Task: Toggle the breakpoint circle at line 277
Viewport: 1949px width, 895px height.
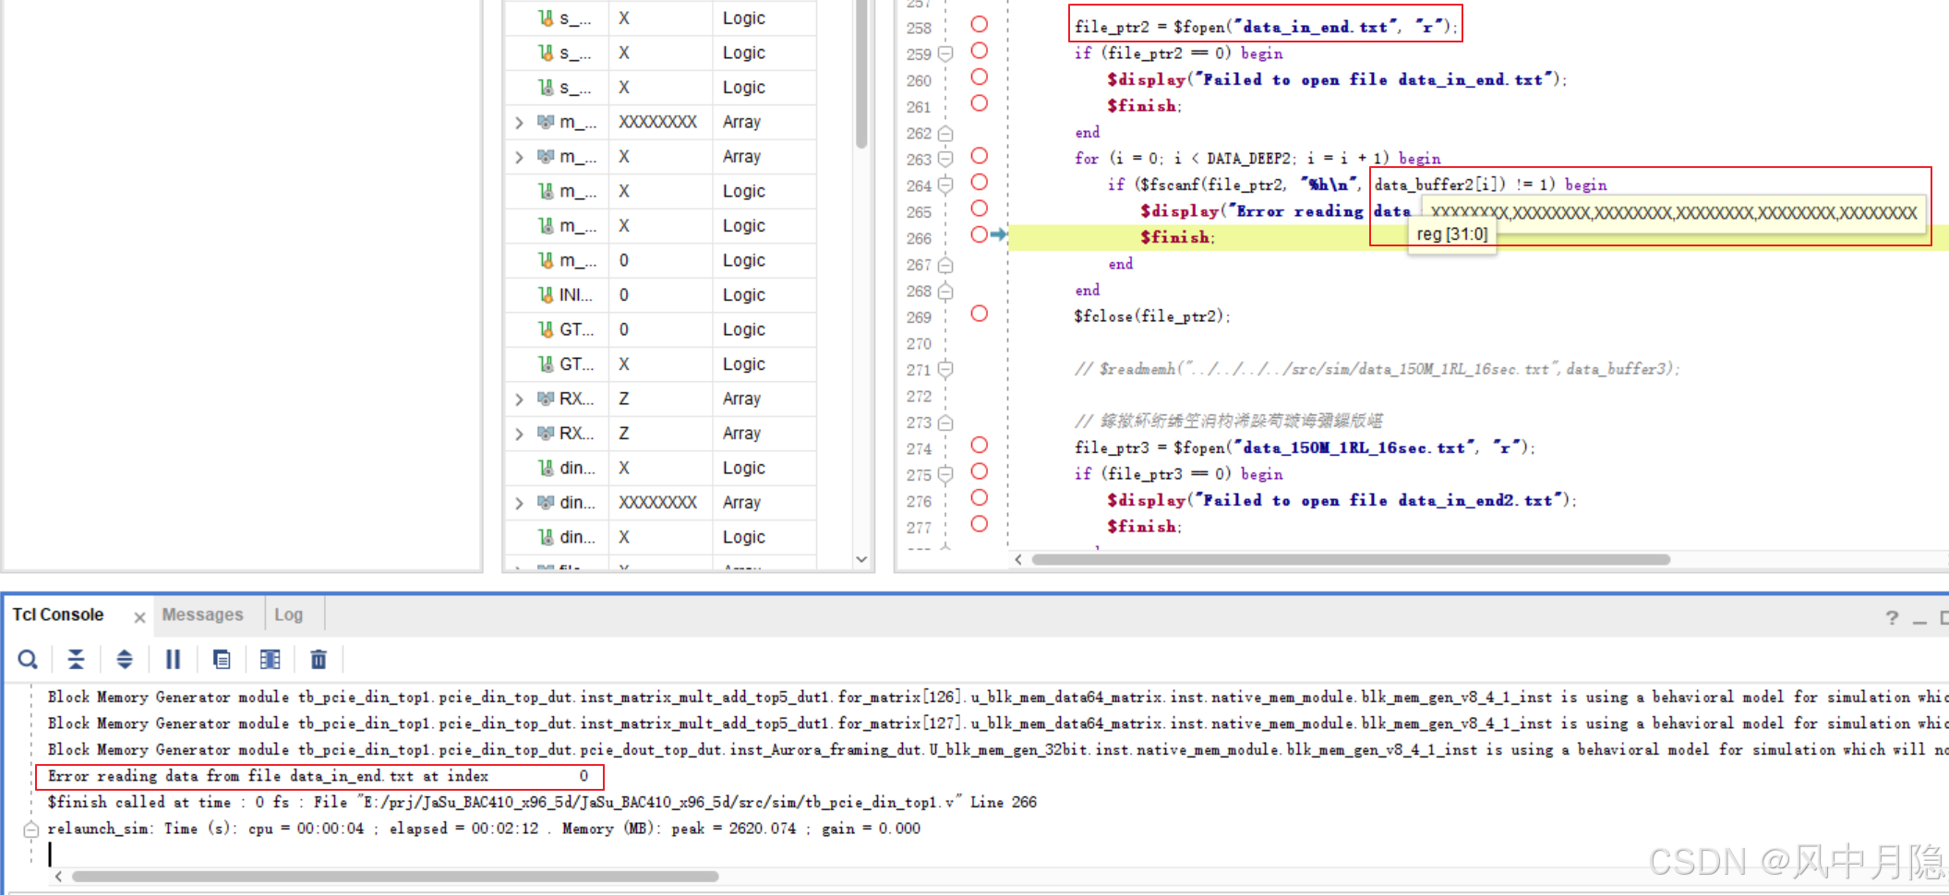Action: click(979, 524)
